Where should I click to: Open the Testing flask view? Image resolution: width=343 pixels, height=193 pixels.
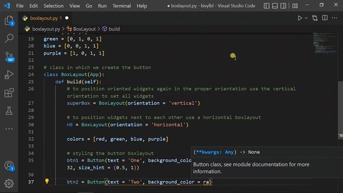coord(9,111)
